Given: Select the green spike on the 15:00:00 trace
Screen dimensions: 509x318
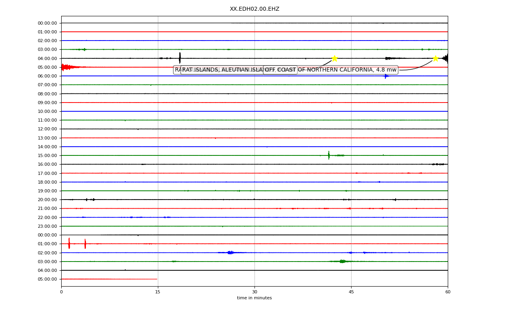Looking at the screenshot, I should point(328,155).
